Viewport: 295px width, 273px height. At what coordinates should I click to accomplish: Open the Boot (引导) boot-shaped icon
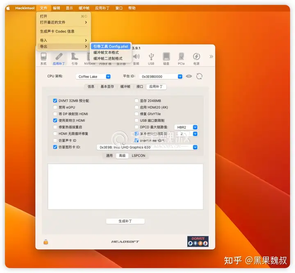tap(75, 59)
